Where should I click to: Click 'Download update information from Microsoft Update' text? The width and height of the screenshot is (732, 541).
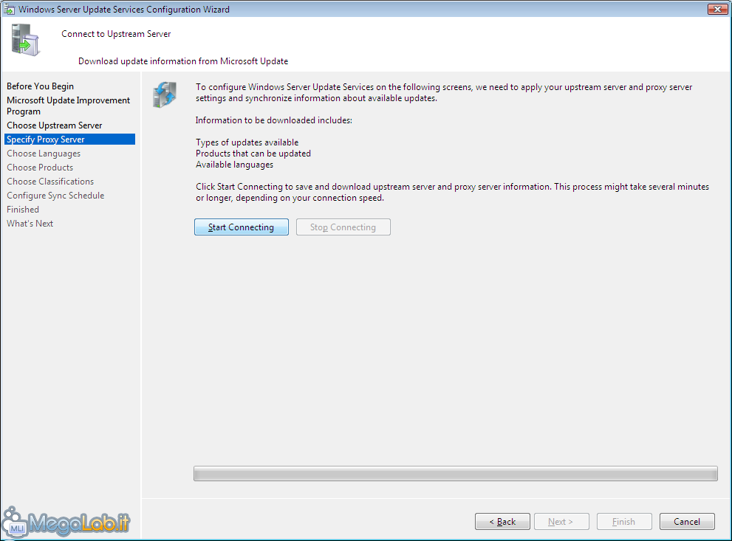[183, 61]
